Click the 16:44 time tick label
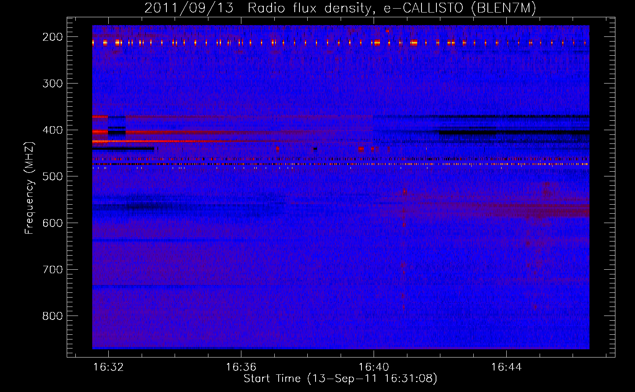The height and width of the screenshot is (392, 635). tap(506, 367)
